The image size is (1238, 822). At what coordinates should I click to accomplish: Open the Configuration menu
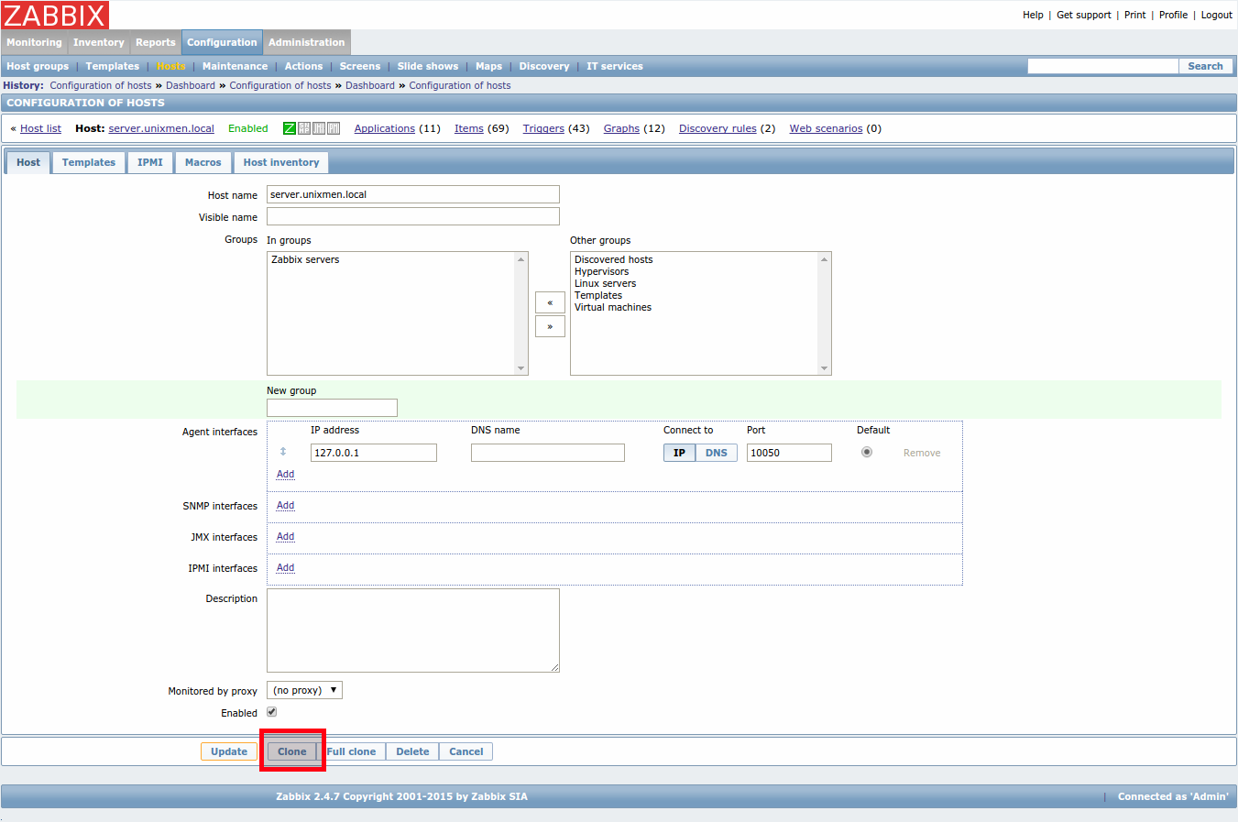(x=222, y=42)
